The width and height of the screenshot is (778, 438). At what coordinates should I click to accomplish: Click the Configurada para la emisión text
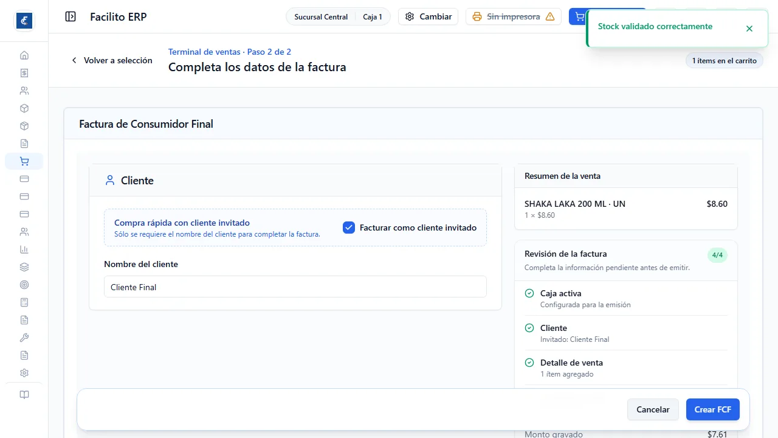point(585,305)
